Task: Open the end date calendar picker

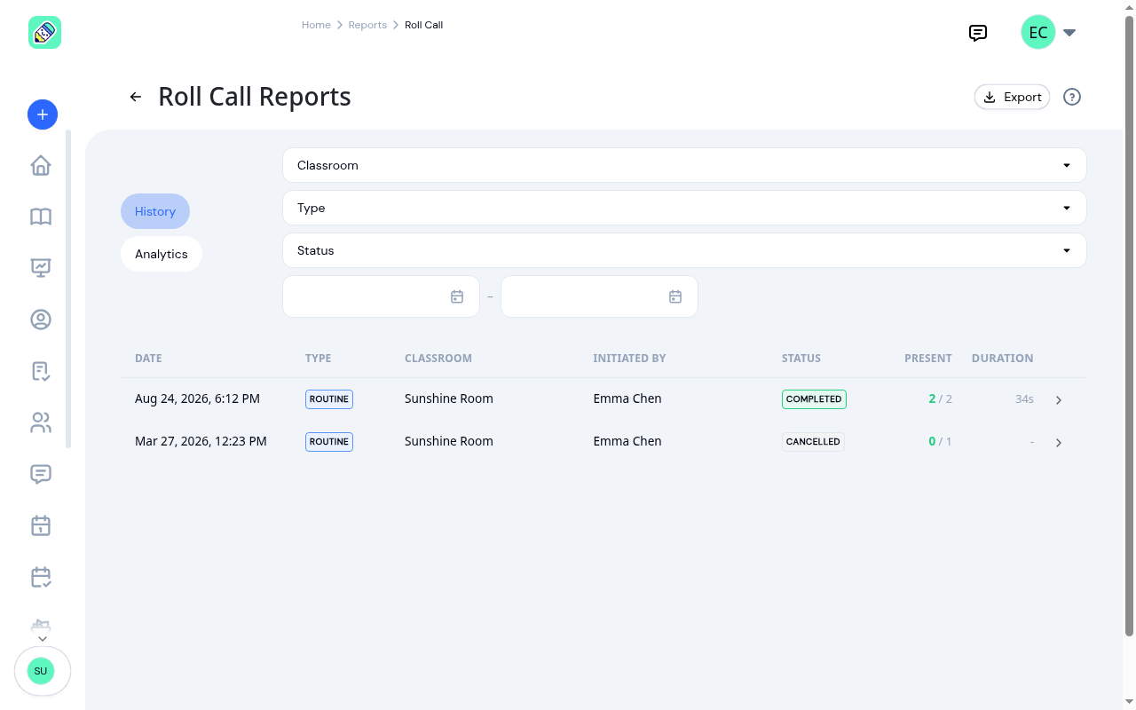Action: [675, 296]
